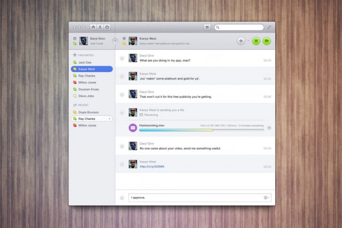The width and height of the screenshot is (342, 228).
Task: Select Milton Jones in Favourites list
Action: point(92,82)
